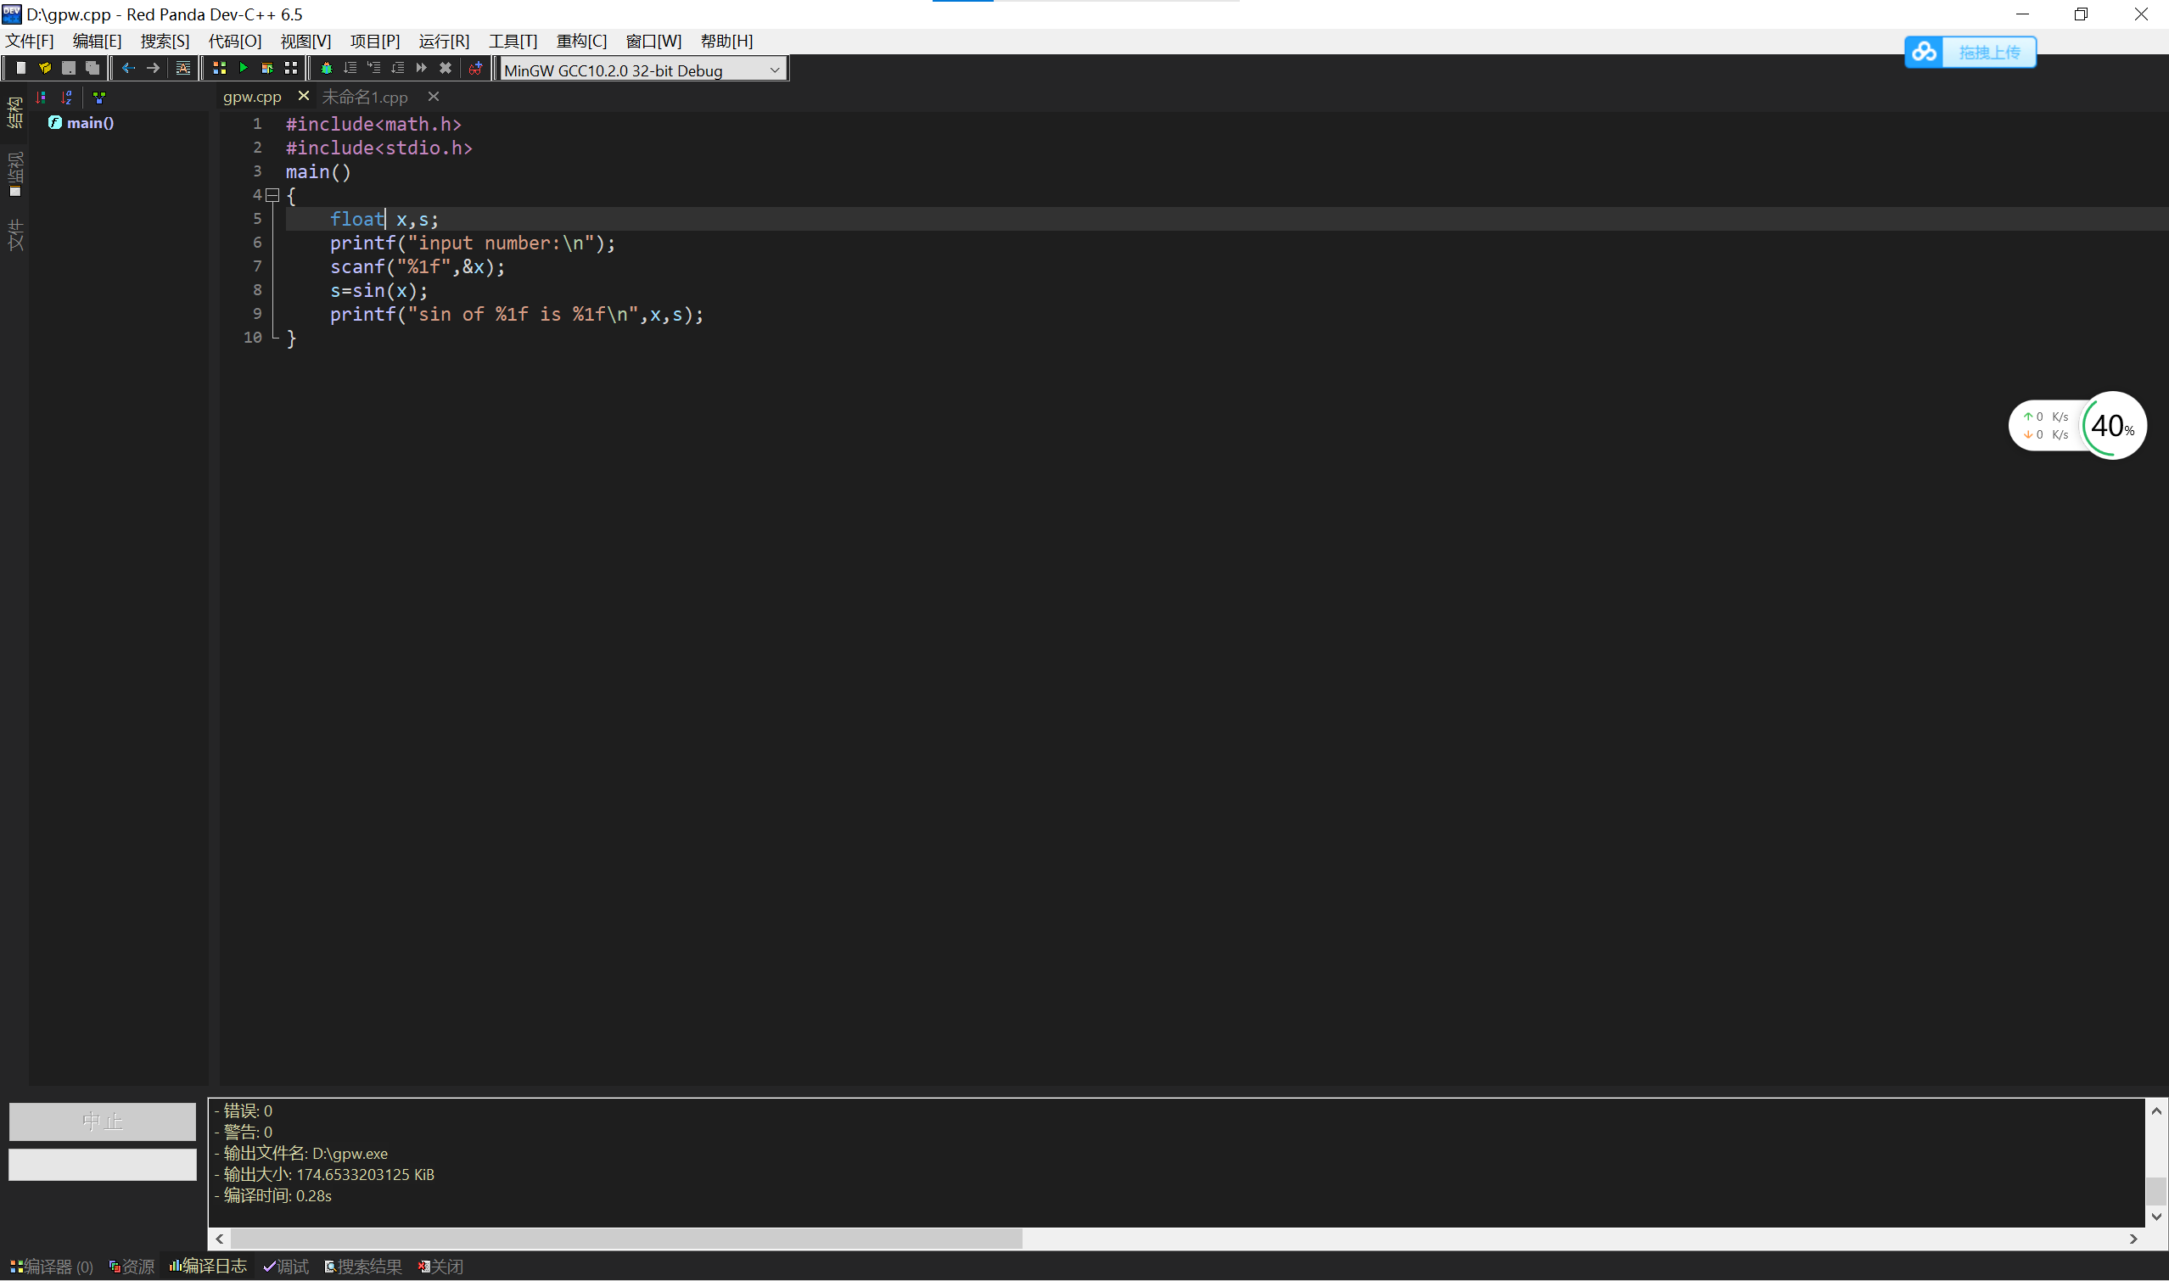
Task: Click the Open File folder icon
Action: pyautogui.click(x=45, y=68)
